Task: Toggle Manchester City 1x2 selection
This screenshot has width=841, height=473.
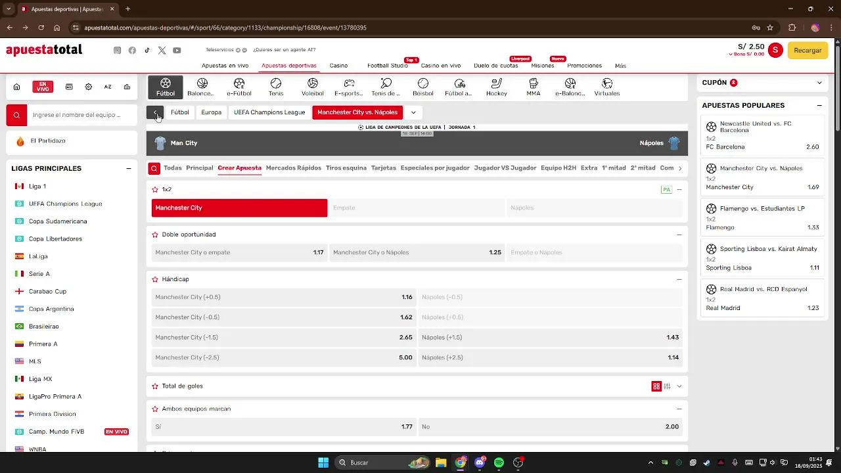Action: click(239, 208)
